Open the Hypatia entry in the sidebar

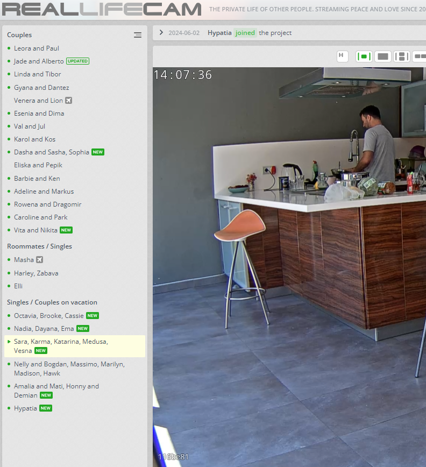(x=26, y=408)
